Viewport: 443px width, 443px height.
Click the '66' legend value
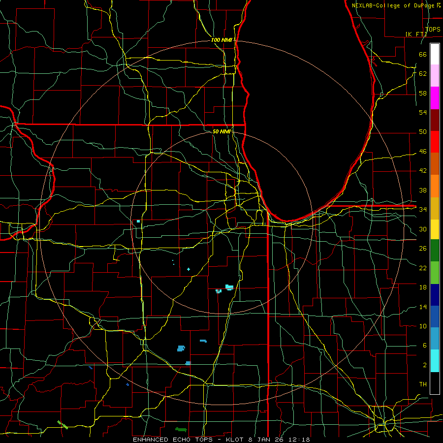tap(423, 54)
